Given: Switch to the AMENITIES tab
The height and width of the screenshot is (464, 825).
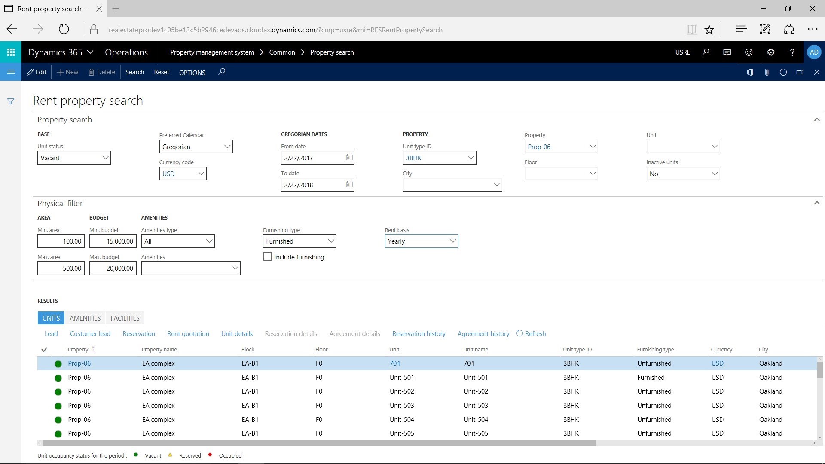Looking at the screenshot, I should pos(85,318).
